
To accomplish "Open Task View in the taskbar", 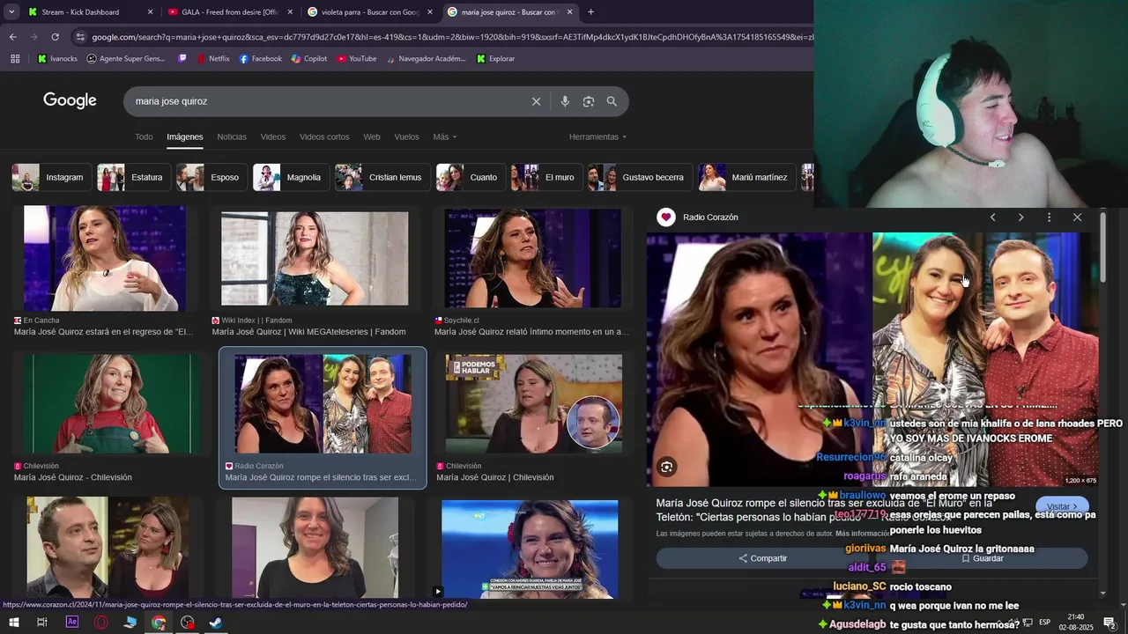I will [41, 623].
